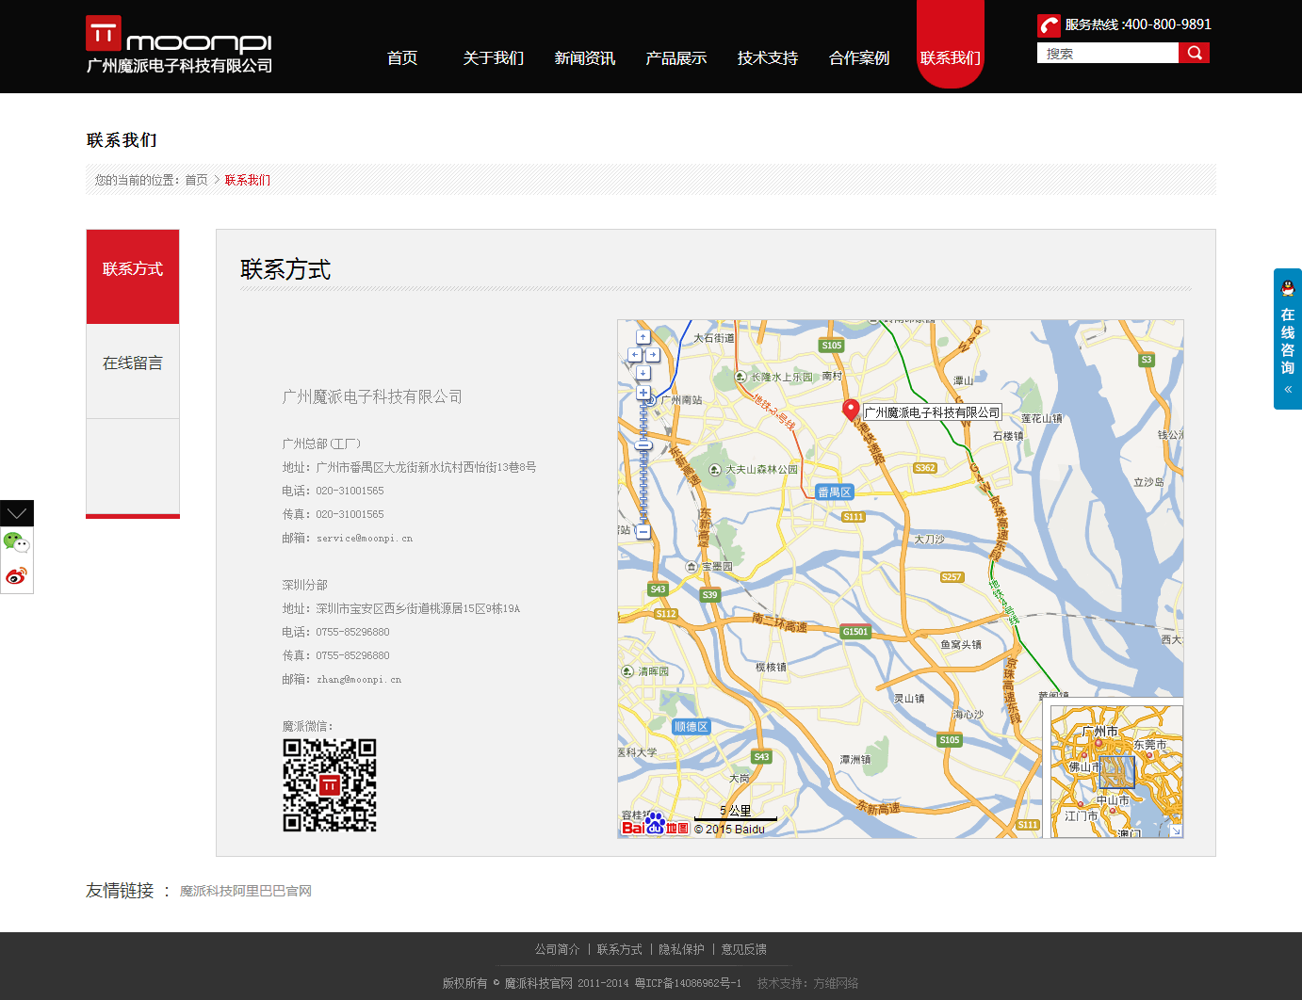
Task: Expand the 在线咨询 panel via double-chevron
Action: 1288,389
